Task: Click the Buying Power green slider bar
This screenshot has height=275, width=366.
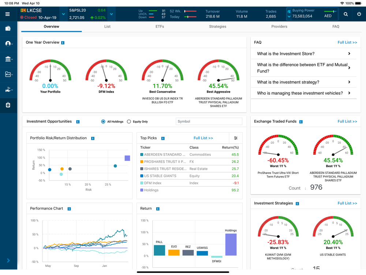Action: [330, 11]
